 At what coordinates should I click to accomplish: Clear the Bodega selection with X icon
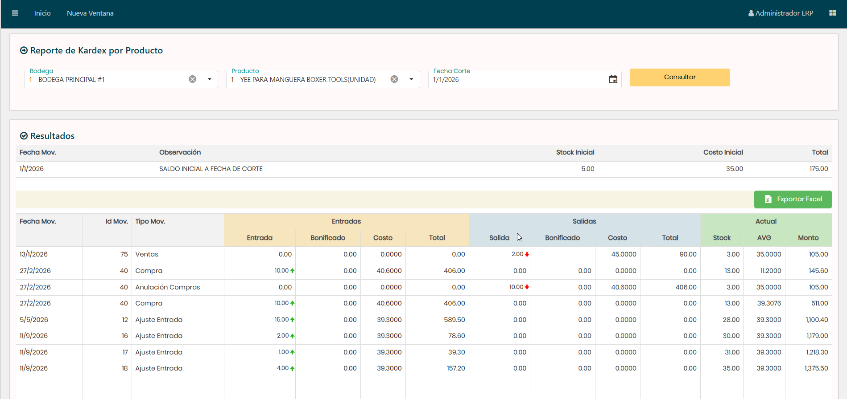click(192, 79)
